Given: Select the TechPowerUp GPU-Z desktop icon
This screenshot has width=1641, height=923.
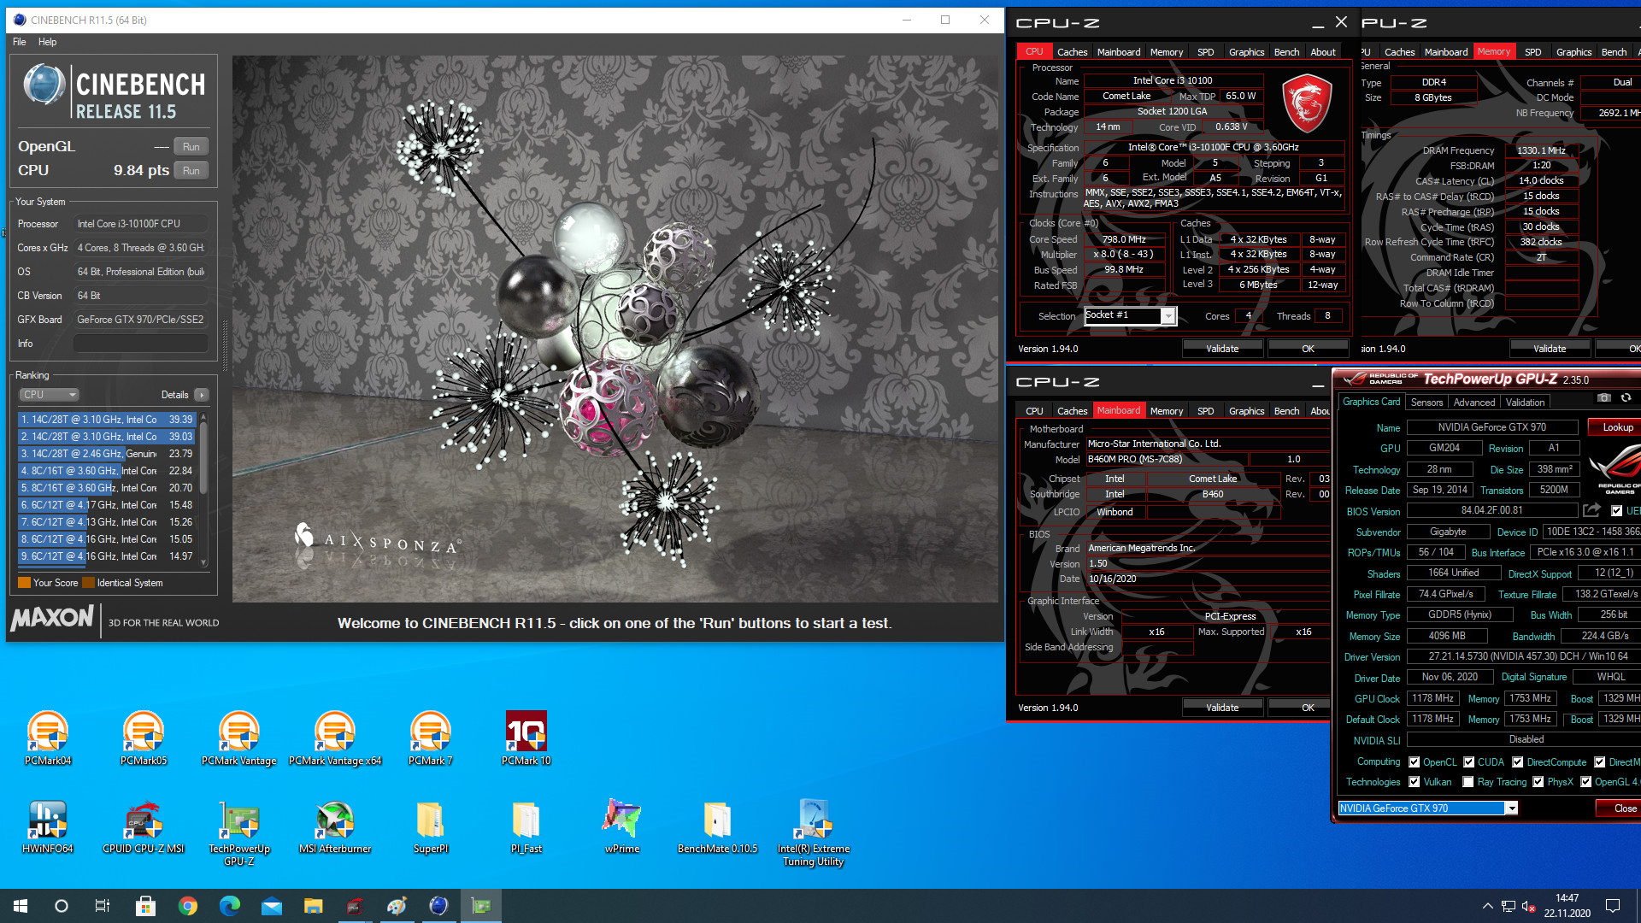Looking at the screenshot, I should (x=239, y=833).
